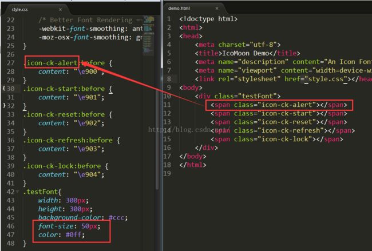
Task: Collapse the .testFont rule fold arrow at line 42
Action: [x=18, y=192]
